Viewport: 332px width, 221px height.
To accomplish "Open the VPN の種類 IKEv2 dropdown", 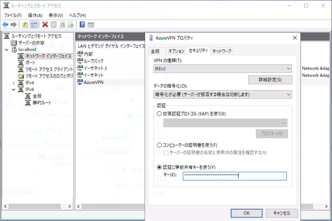I will [223, 68].
